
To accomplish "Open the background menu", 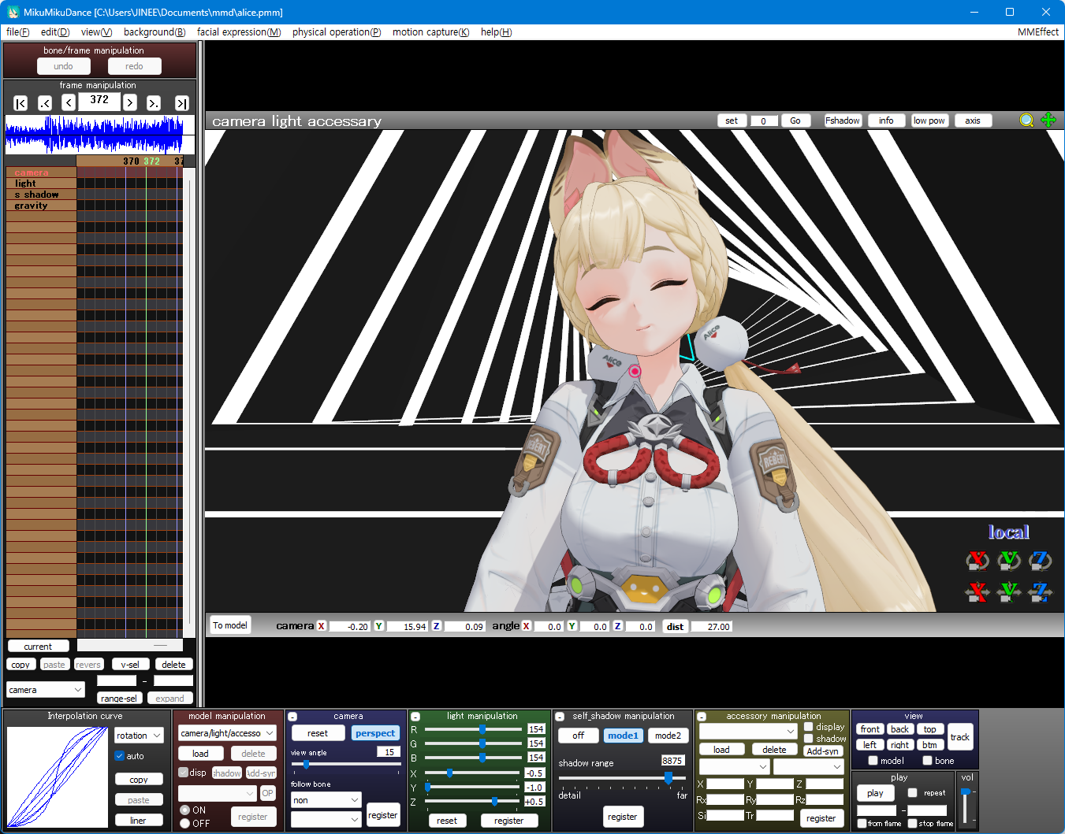I will pos(155,32).
